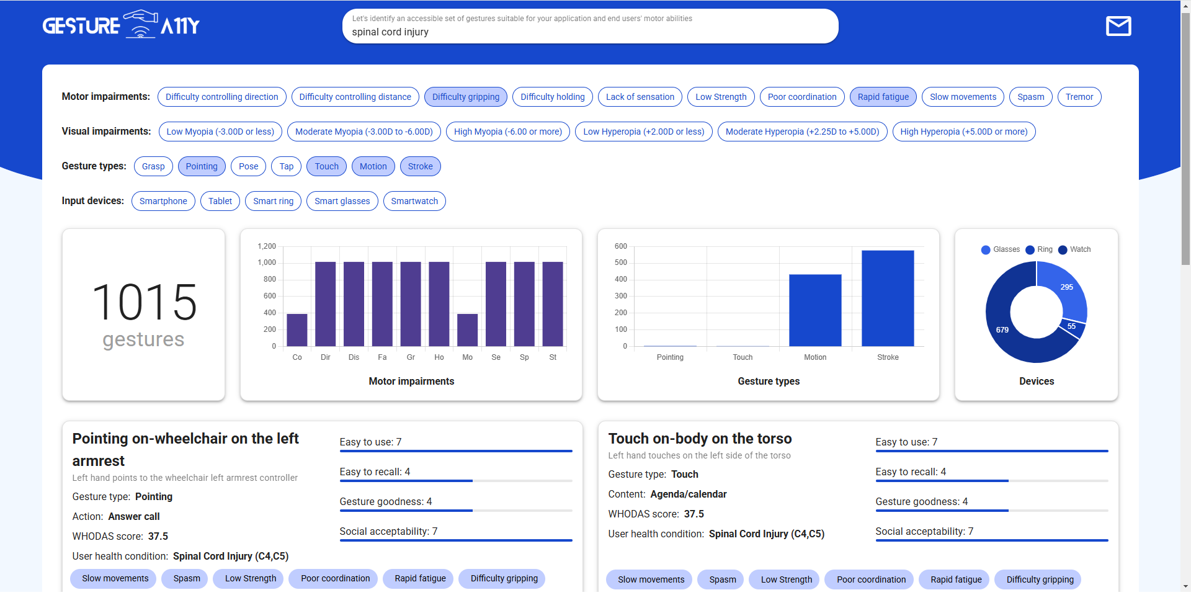Enable the Smart glasses device chip
The width and height of the screenshot is (1191, 595).
coord(342,201)
